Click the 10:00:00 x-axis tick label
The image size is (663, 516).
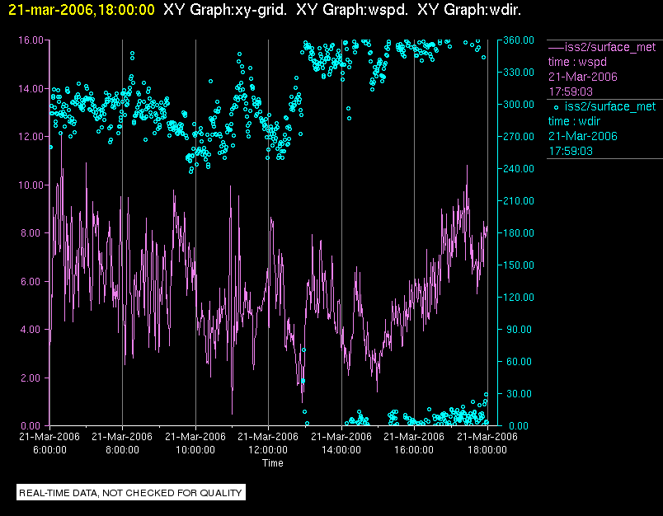click(195, 450)
